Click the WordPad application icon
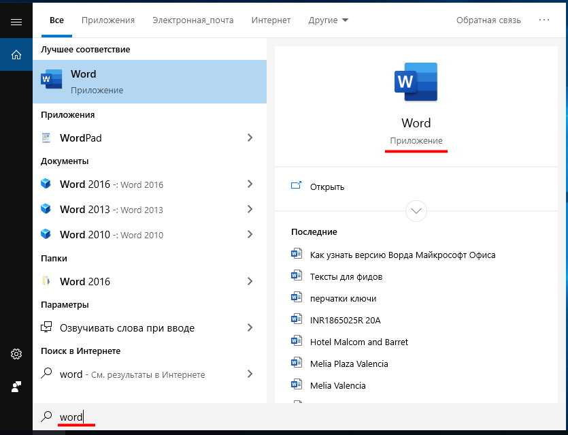Image resolution: width=568 pixels, height=435 pixels. pyautogui.click(x=46, y=138)
